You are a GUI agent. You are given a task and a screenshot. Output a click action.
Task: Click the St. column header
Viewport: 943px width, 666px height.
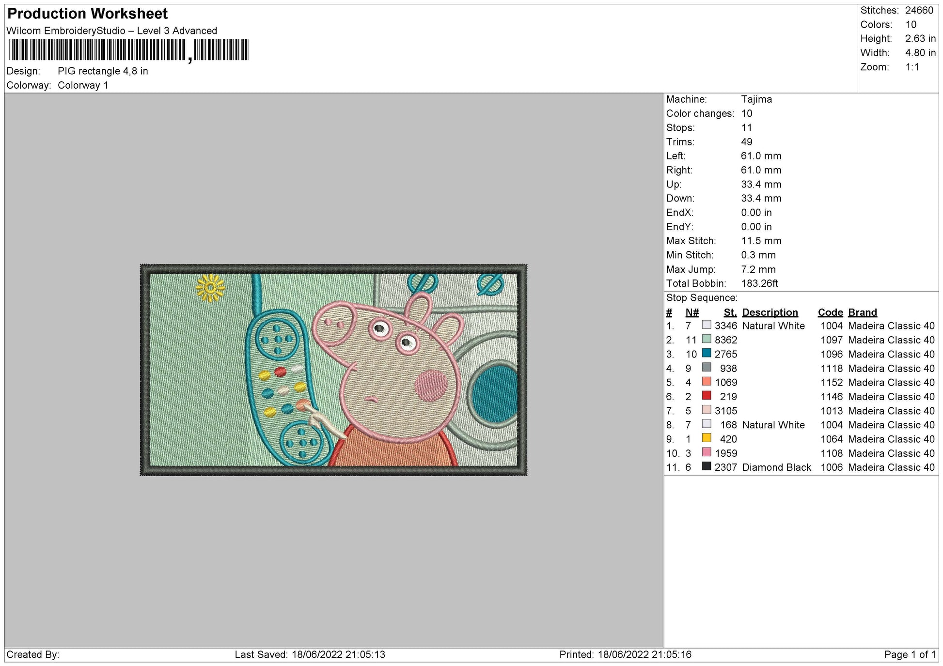[x=730, y=312]
